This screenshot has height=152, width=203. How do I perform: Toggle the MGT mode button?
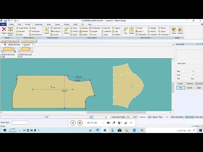(135, 117)
